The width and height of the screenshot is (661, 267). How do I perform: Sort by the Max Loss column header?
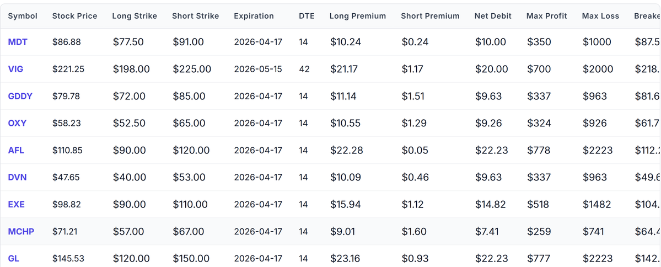coord(600,16)
